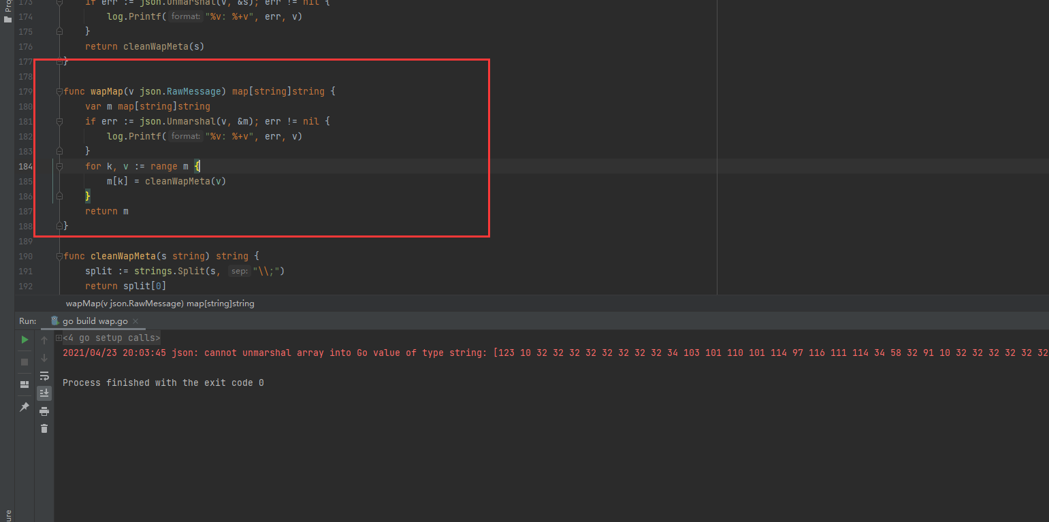Rerun the go build wap.go configuration
Viewport: 1049px width, 522px height.
point(24,339)
